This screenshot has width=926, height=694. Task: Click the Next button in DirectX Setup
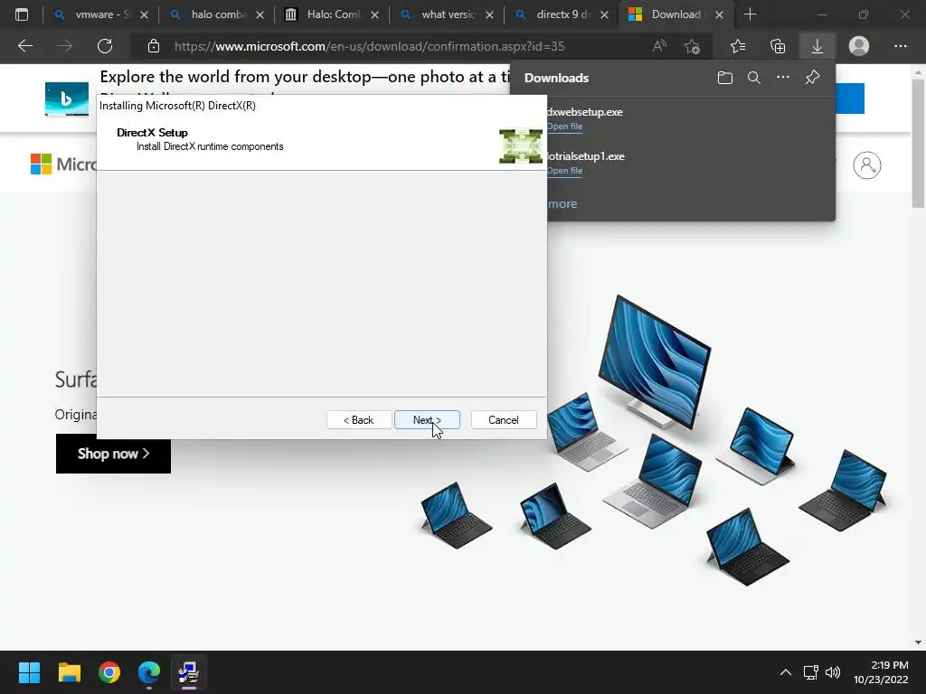tap(427, 419)
